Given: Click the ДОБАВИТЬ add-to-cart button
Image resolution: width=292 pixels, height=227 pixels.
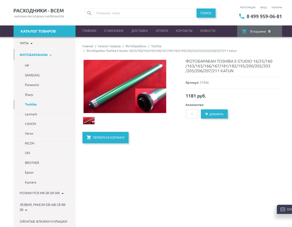Looking at the screenshot, I should 214,114.
